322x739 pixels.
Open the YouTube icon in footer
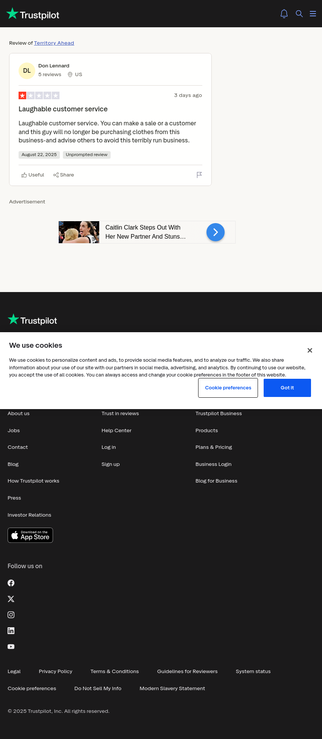point(11,647)
